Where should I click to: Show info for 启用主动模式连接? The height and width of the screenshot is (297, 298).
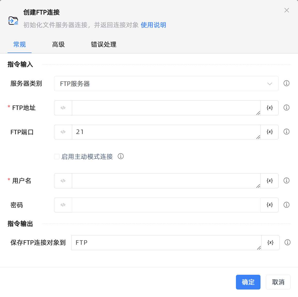121,156
